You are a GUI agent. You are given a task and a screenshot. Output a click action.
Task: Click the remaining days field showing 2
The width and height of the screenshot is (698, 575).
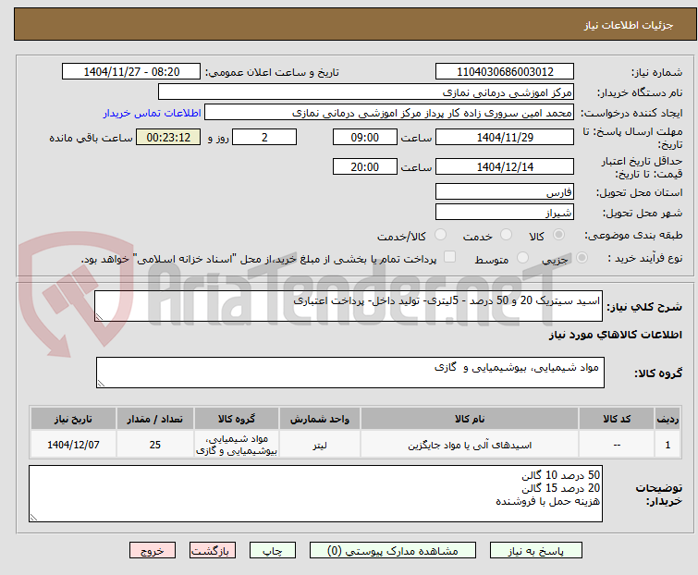pos(264,137)
